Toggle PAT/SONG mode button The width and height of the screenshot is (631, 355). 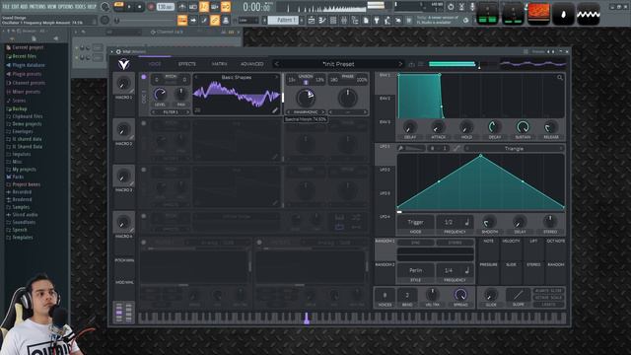(x=119, y=6)
